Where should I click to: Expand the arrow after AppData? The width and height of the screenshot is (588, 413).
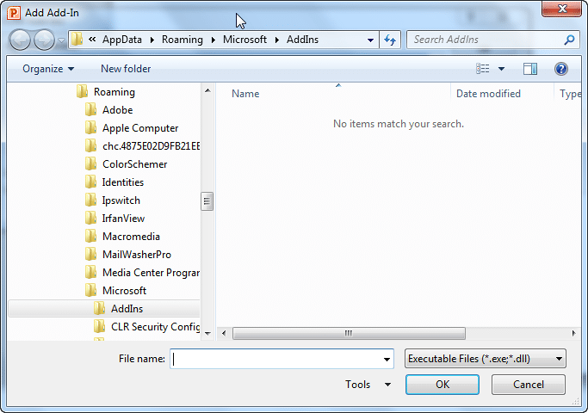click(x=152, y=40)
